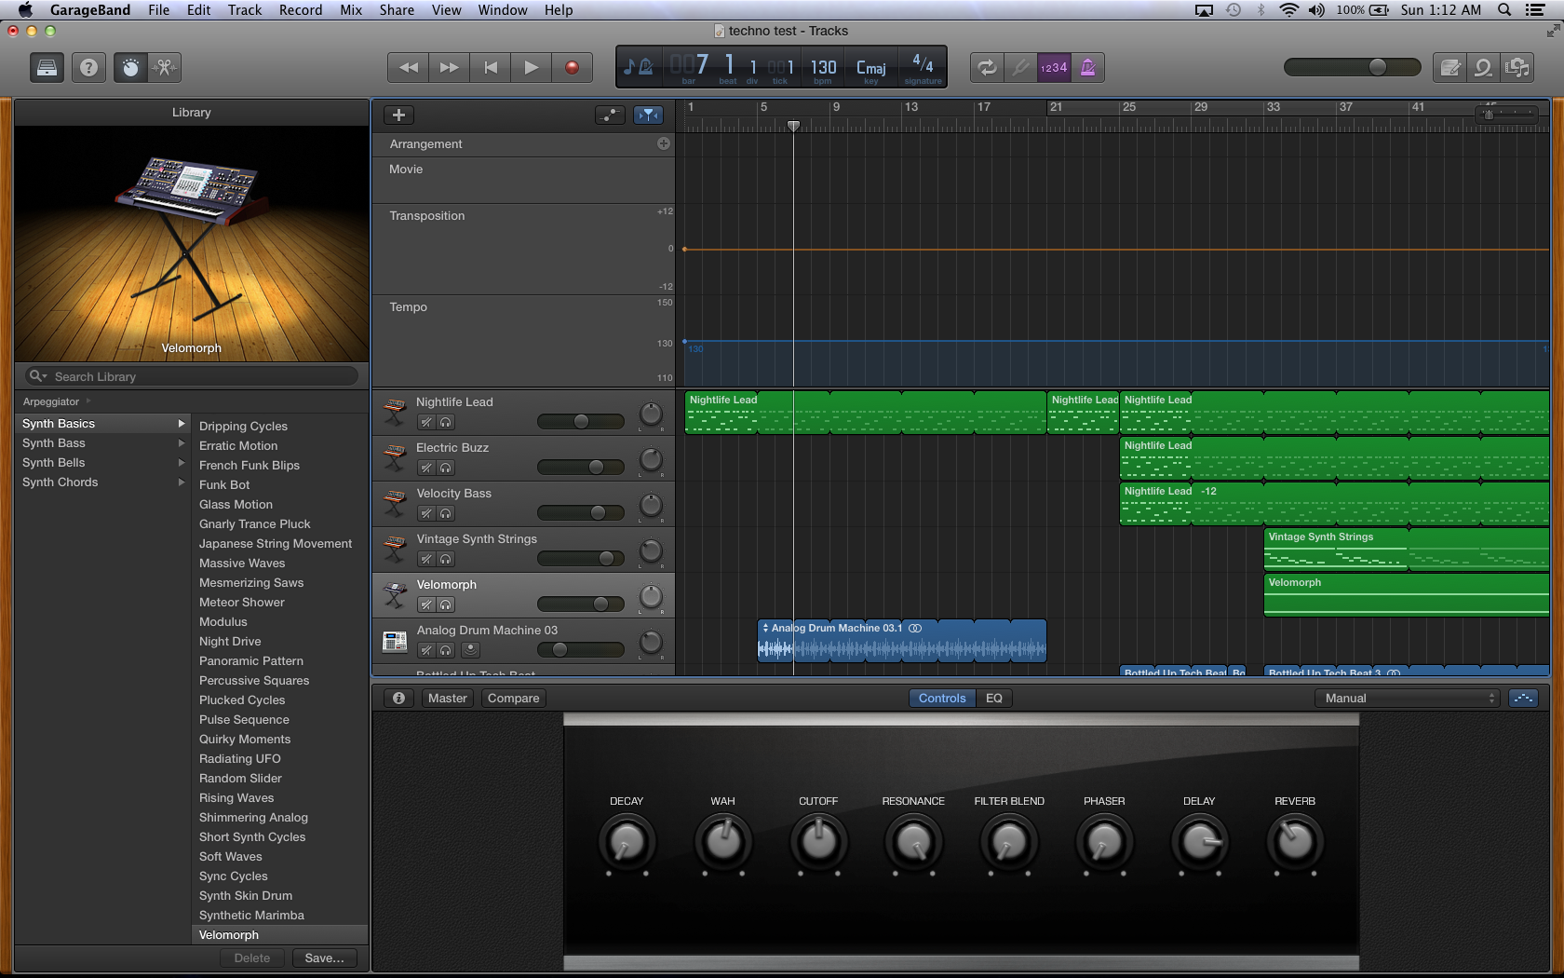Screen dimensions: 1564x978
Task: Open the Manual arpeggiator preset dropdown
Action: click(1407, 698)
